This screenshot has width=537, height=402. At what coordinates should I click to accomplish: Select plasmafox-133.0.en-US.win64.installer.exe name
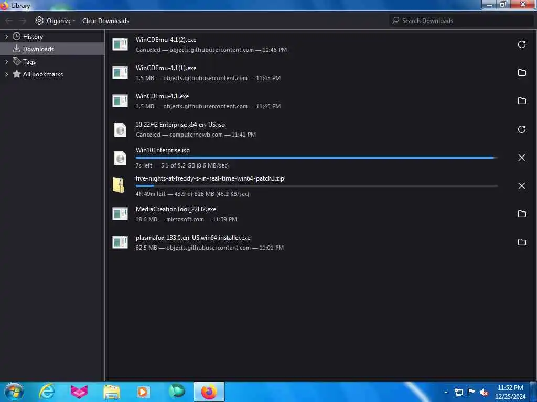click(x=193, y=238)
